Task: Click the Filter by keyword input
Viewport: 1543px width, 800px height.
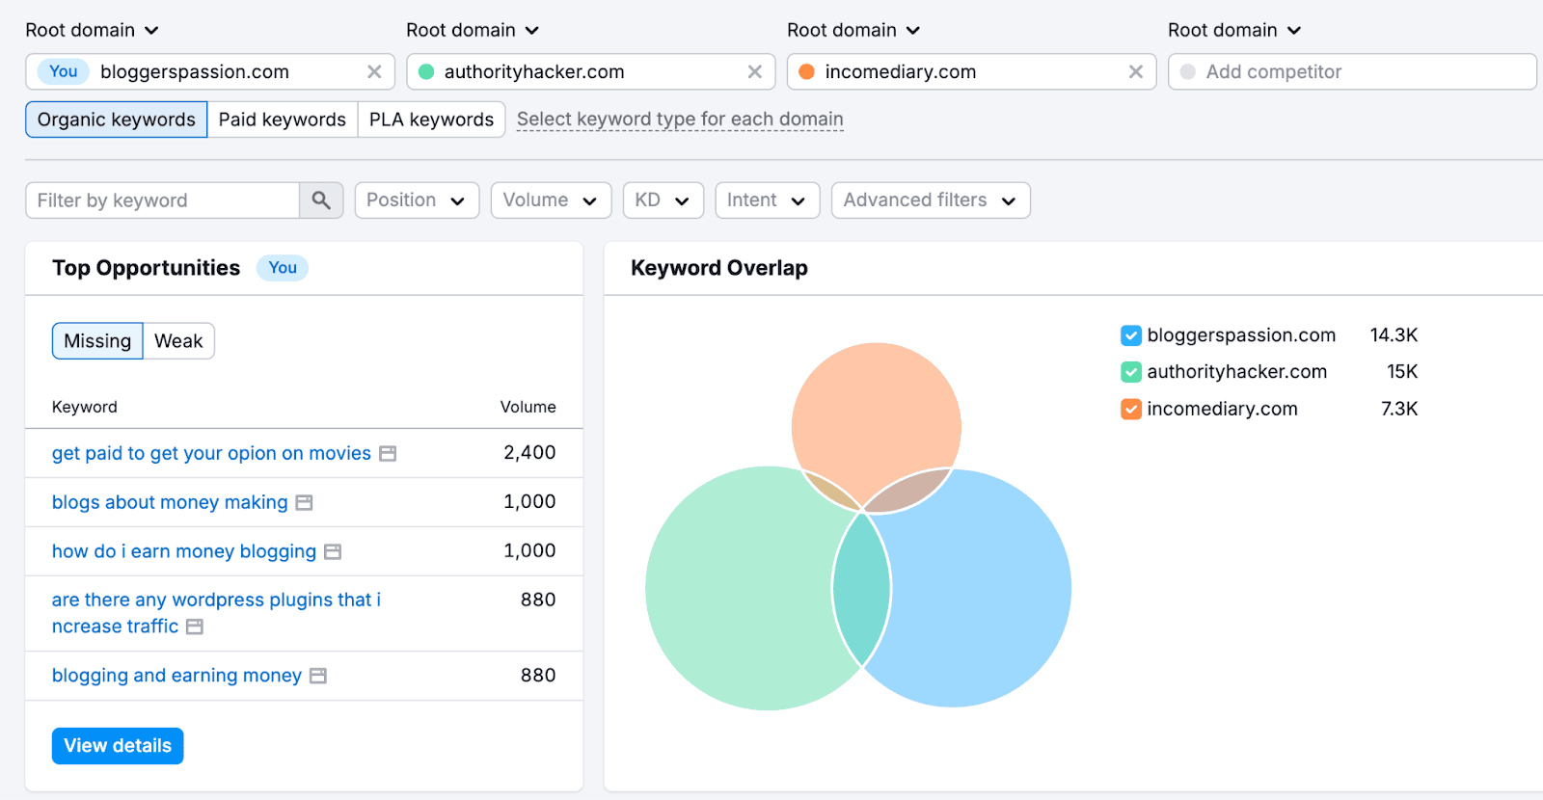Action: (x=162, y=200)
